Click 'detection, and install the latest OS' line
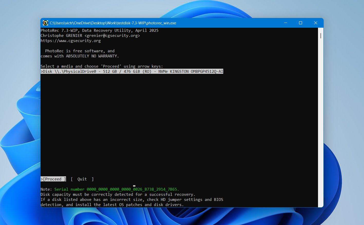The height and width of the screenshot is (225, 364). 112,205
